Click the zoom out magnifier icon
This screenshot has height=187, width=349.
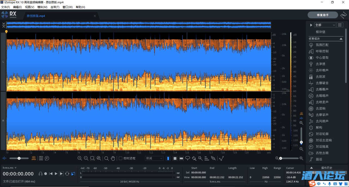pyautogui.click(x=86, y=158)
